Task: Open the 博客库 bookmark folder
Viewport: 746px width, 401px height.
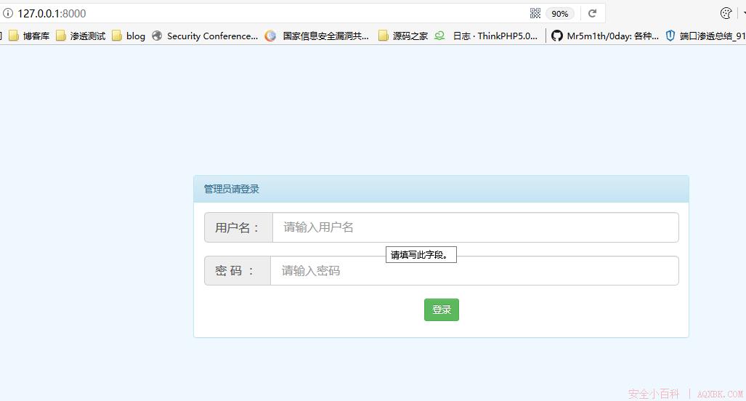Action: pos(30,36)
